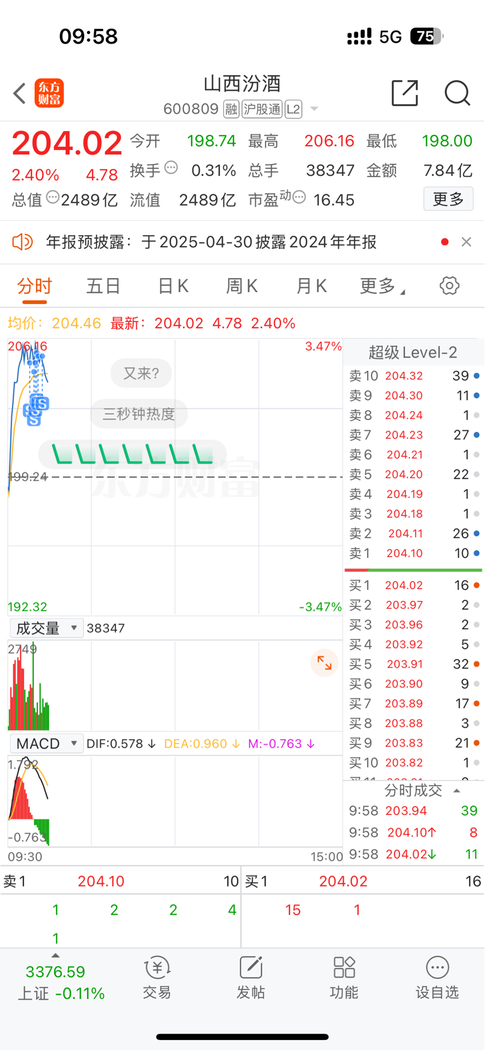Select the 买5 203.91 order row
The width and height of the screenshot is (485, 1050).
click(x=414, y=664)
